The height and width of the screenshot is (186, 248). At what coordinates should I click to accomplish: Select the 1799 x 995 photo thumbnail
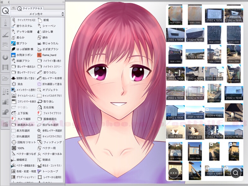coord(195,54)
